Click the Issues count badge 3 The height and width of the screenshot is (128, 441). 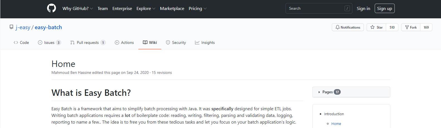tap(59, 42)
